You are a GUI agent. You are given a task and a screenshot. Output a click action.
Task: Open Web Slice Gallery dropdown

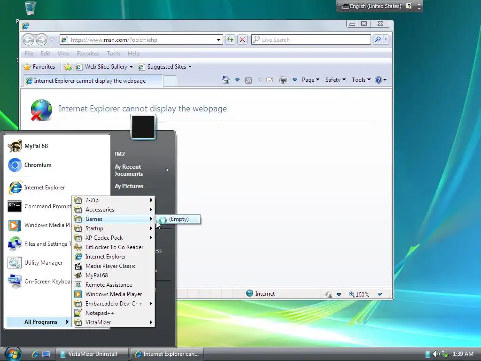pyautogui.click(x=104, y=67)
